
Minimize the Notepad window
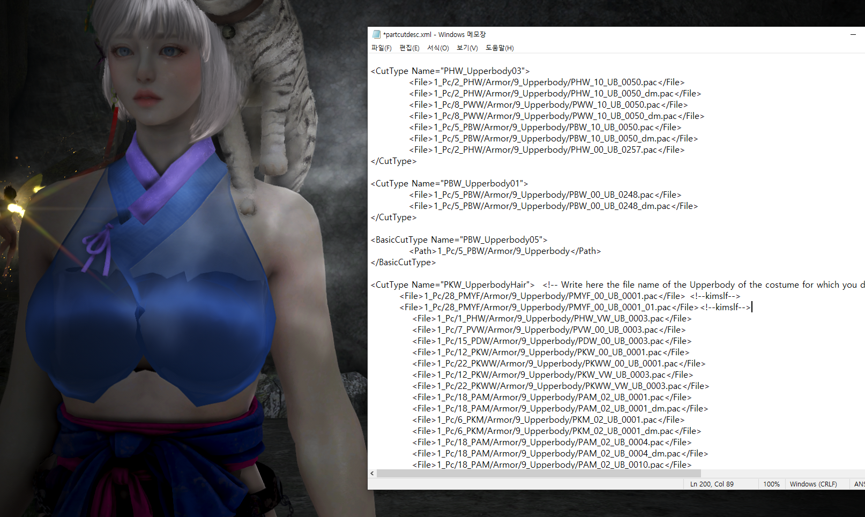(853, 34)
